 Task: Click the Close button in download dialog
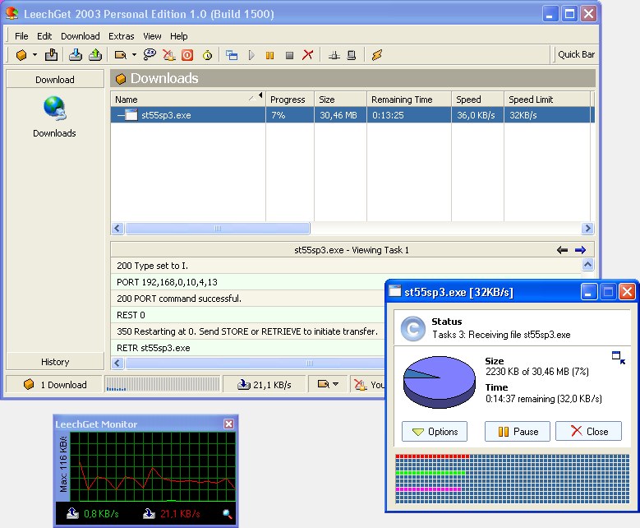point(588,431)
